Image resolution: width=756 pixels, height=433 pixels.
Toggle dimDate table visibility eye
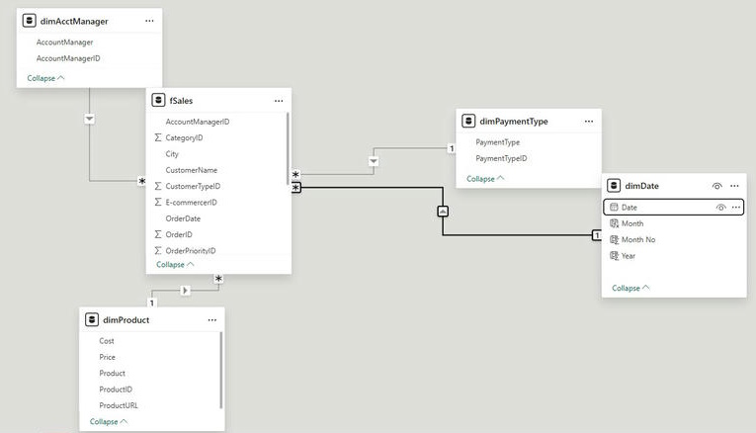(x=716, y=186)
